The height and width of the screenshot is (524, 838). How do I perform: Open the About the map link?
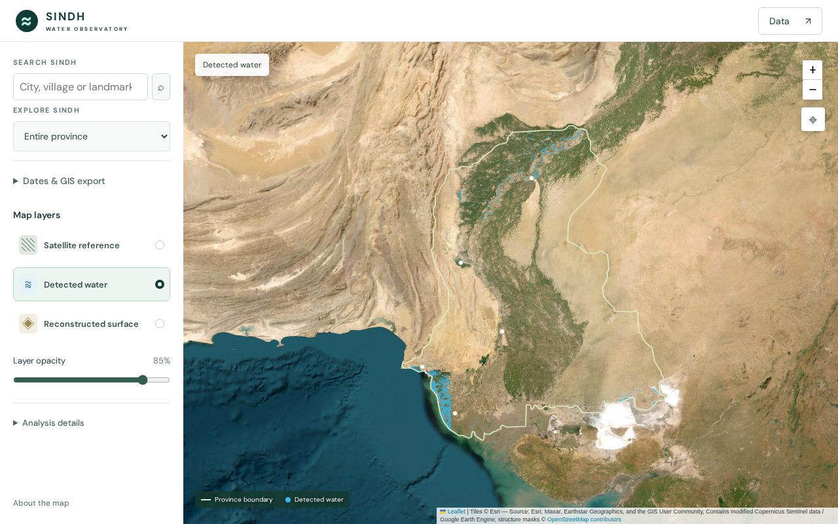coord(41,503)
